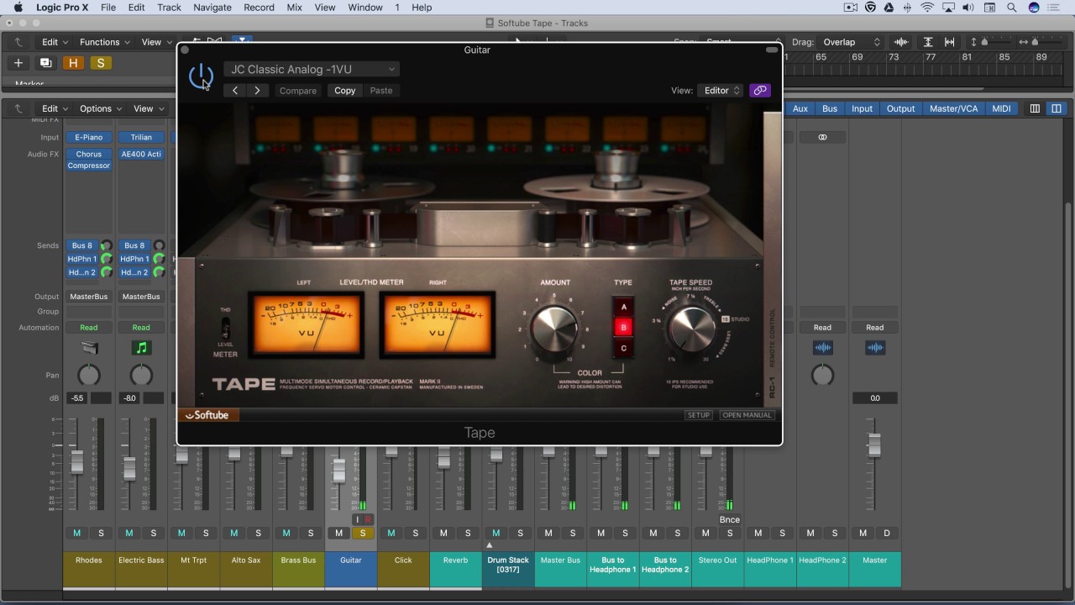Toggle the purple plugin link icon
The height and width of the screenshot is (605, 1075).
coord(760,90)
